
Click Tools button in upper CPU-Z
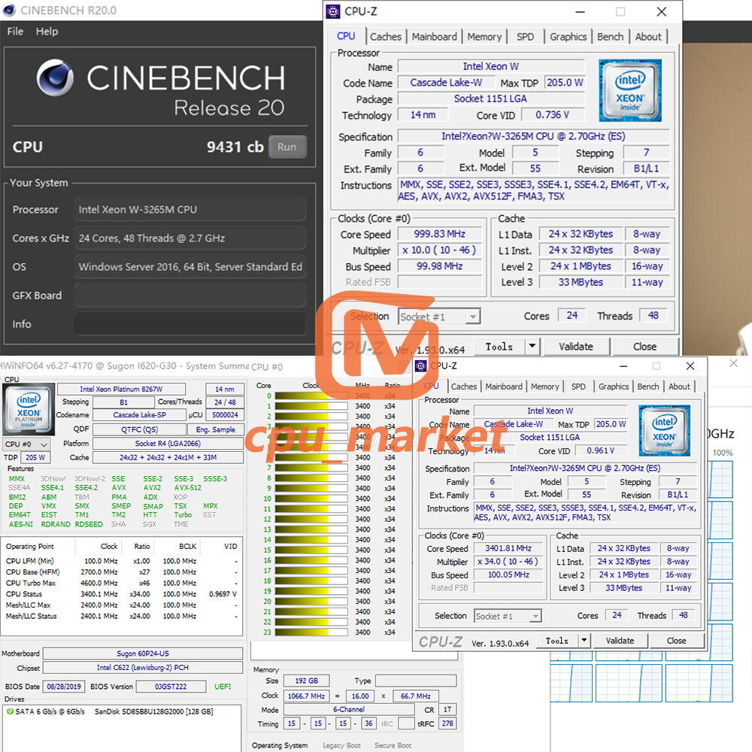(499, 346)
